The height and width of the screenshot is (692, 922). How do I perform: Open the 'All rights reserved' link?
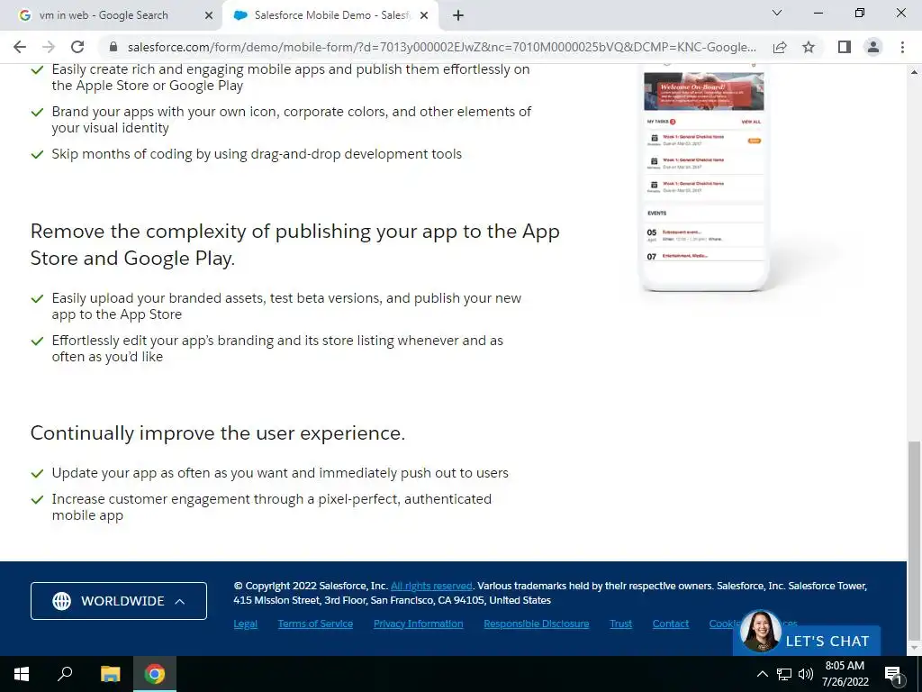coord(431,586)
